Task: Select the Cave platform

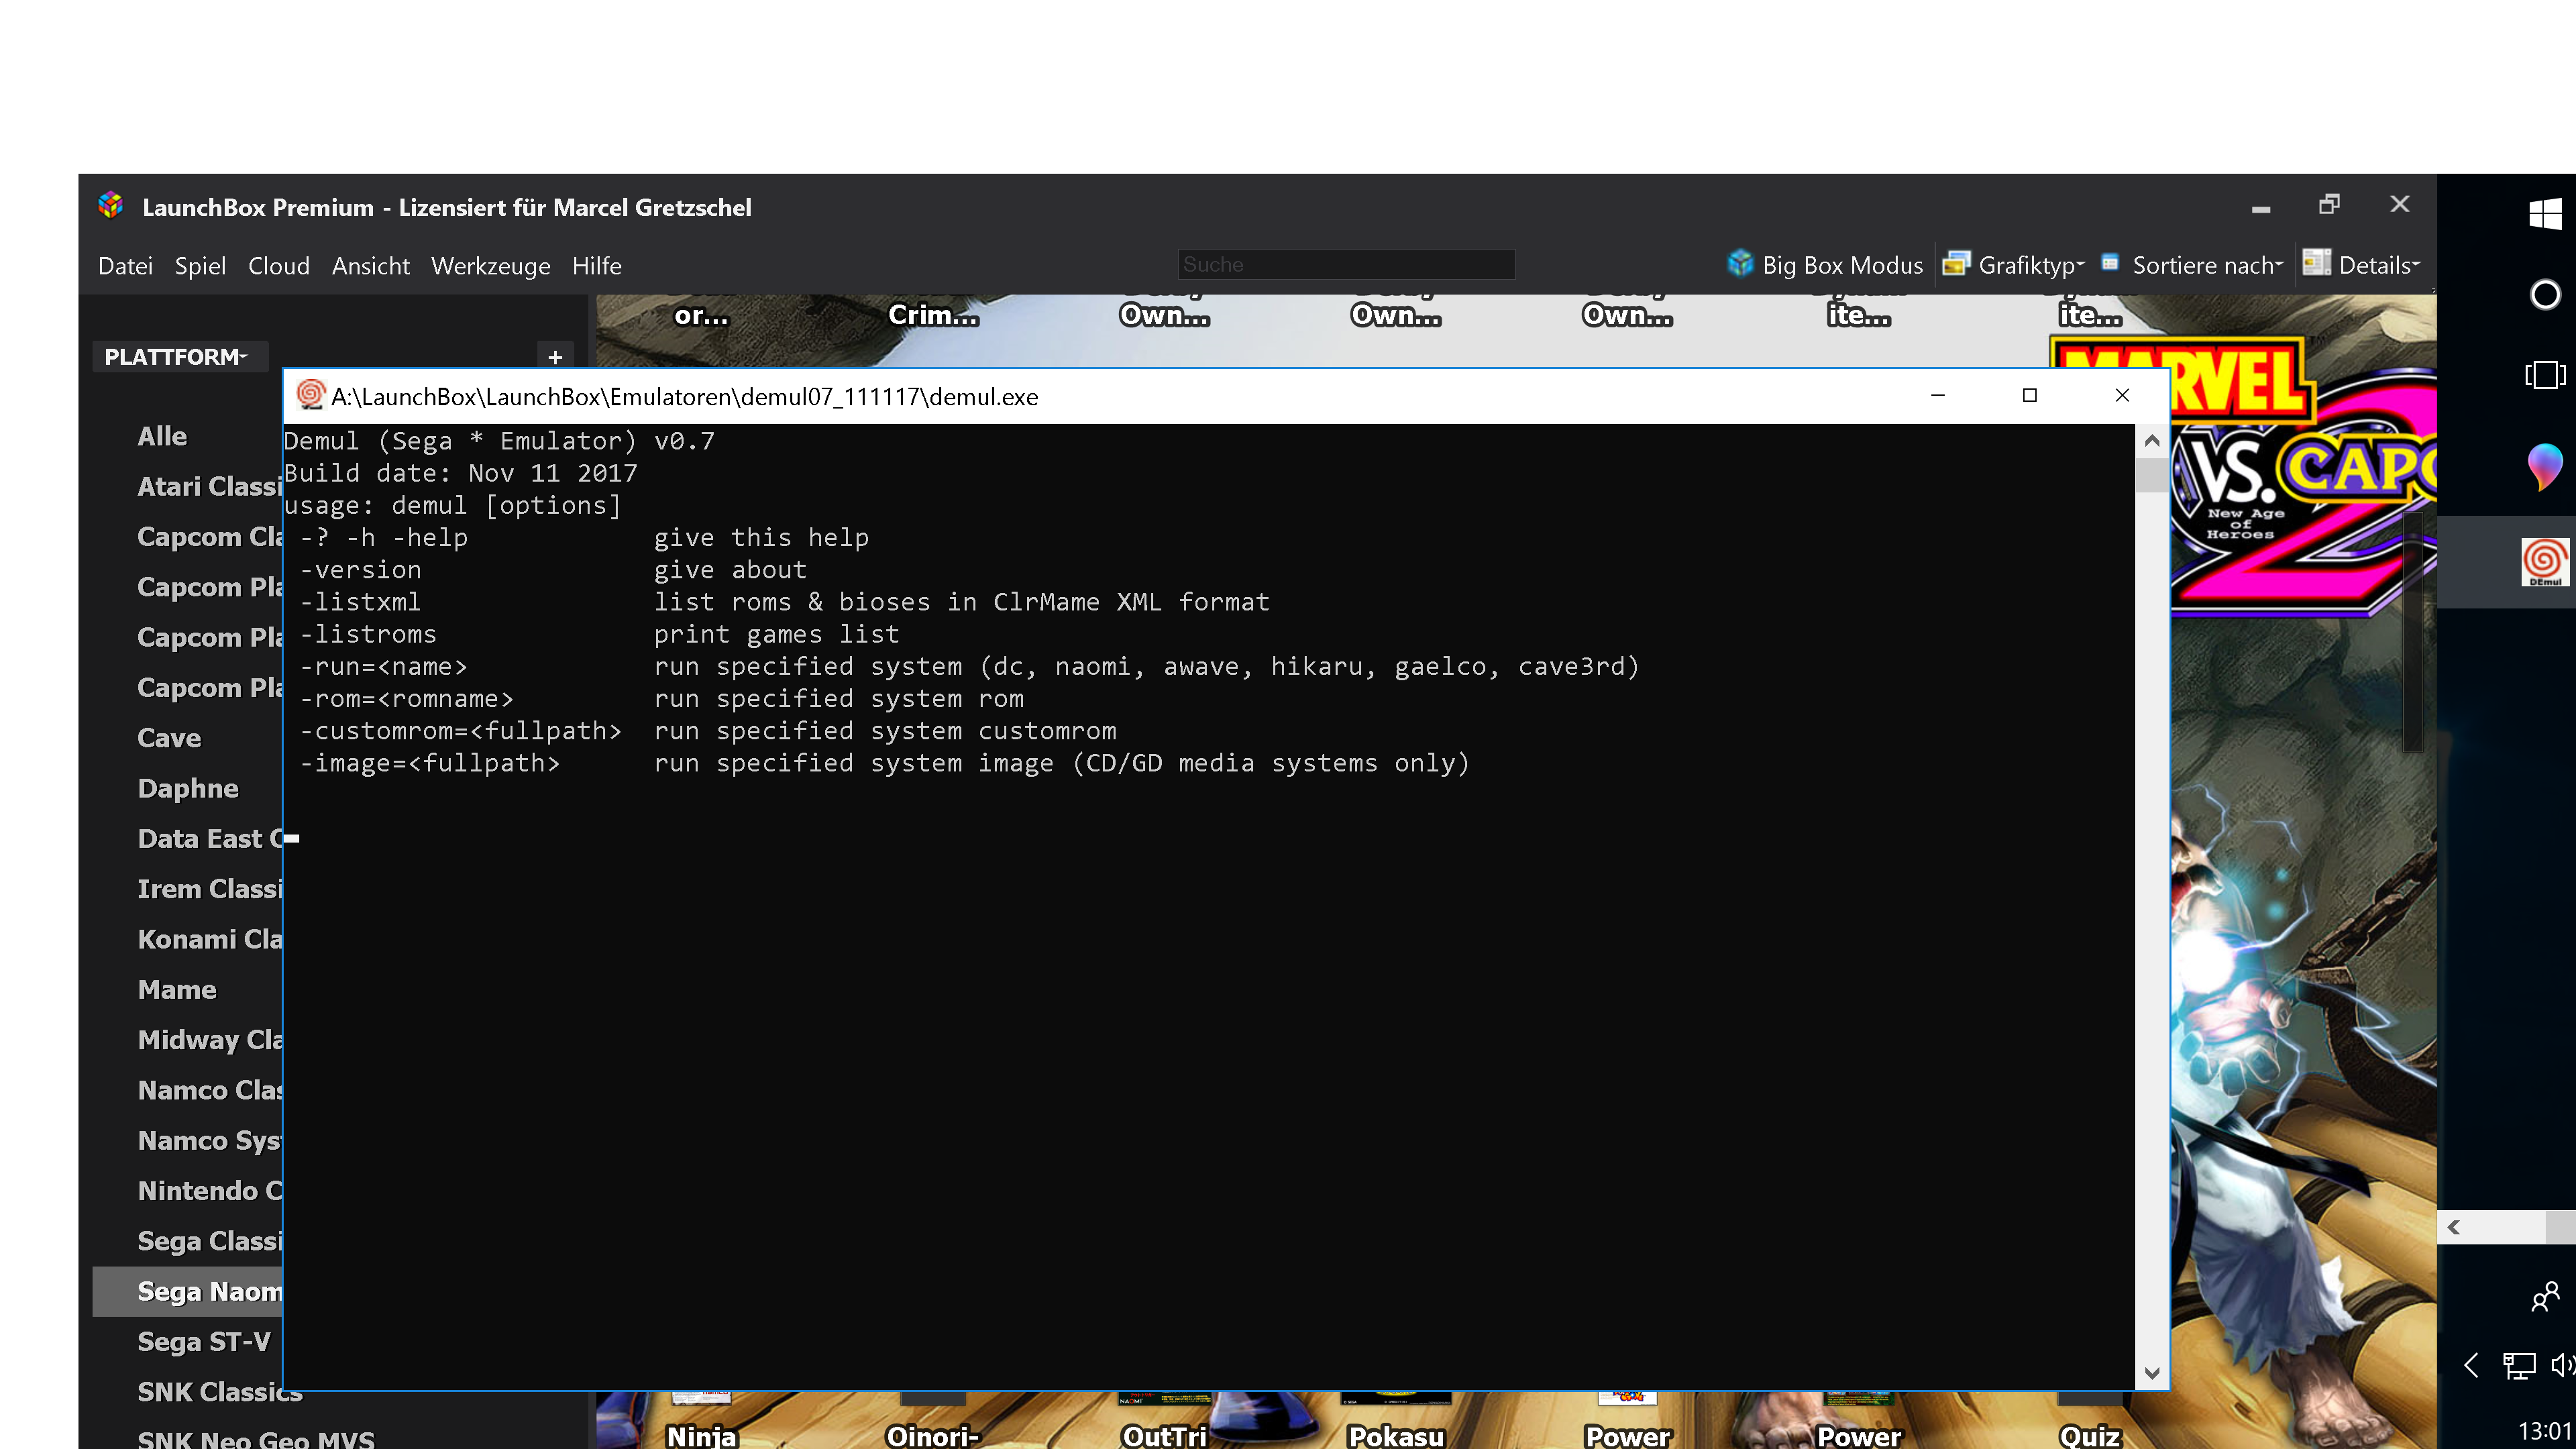Action: [x=169, y=739]
